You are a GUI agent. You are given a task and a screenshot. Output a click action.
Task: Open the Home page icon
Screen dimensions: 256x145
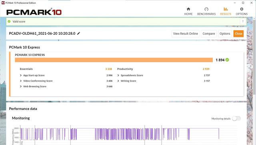click(x=188, y=9)
